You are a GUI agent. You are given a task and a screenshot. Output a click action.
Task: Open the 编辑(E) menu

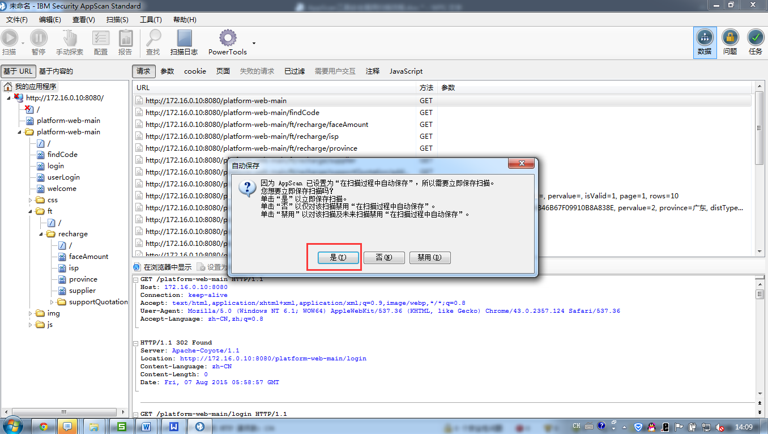tap(50, 20)
